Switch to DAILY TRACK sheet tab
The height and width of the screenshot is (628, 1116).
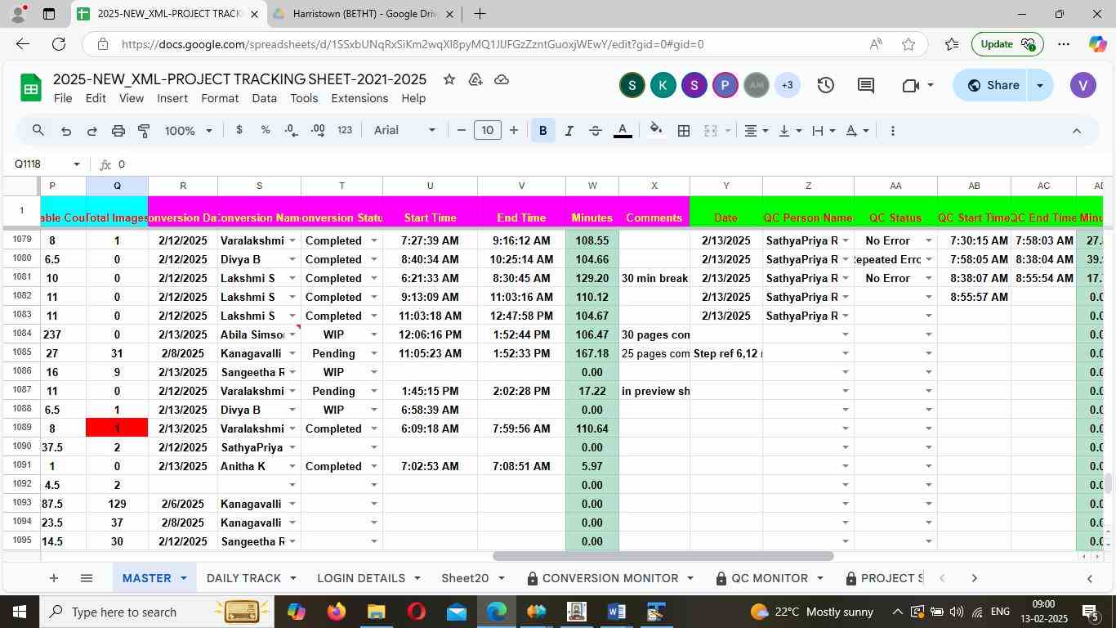(x=243, y=578)
